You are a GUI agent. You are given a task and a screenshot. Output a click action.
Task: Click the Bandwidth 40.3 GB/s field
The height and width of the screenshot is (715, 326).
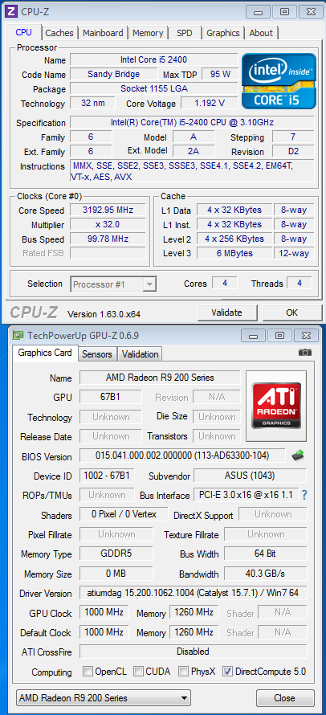click(x=265, y=573)
